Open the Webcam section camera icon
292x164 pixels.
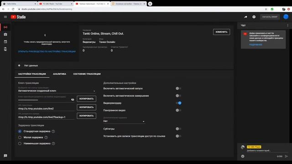[5, 35]
